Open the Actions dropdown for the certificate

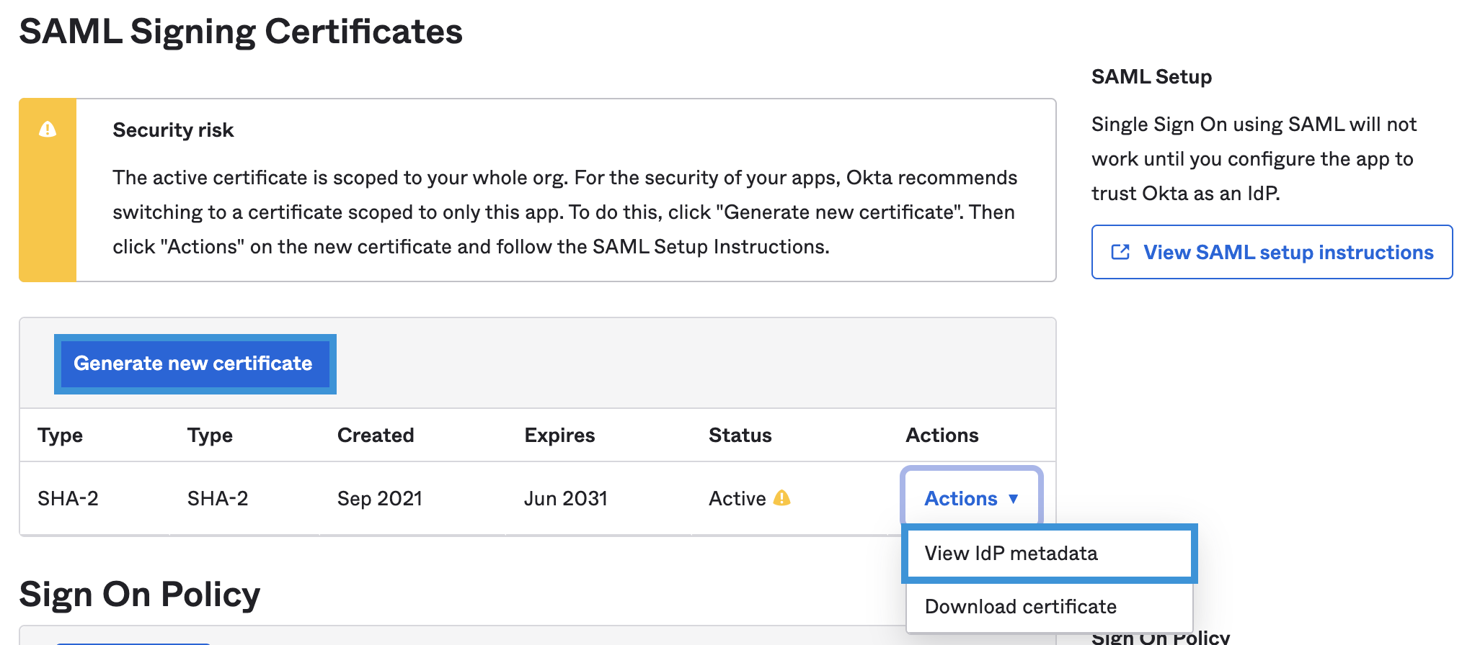[971, 498]
